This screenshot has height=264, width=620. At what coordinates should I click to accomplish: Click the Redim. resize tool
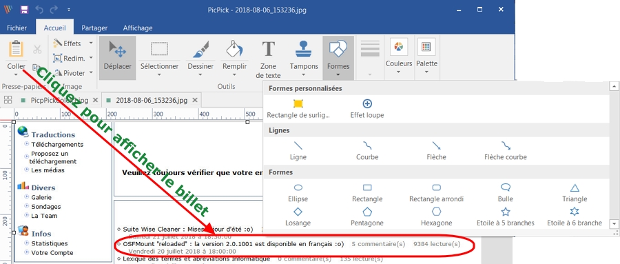[x=69, y=58]
